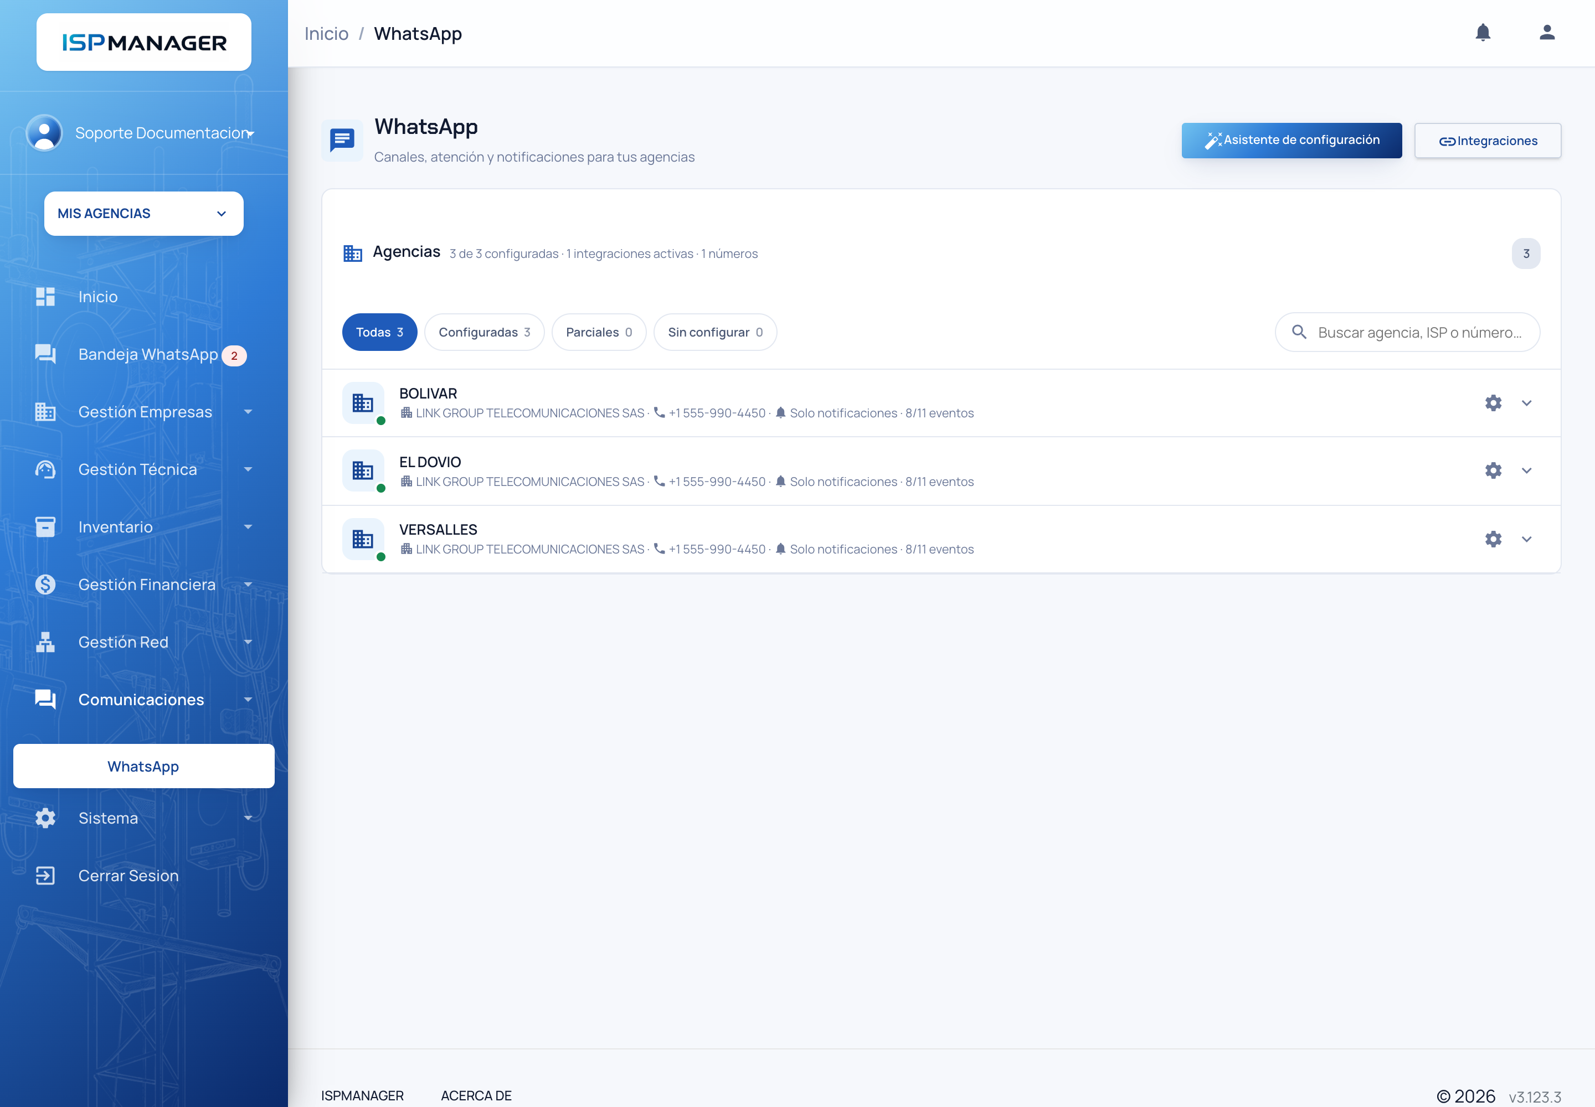Screen dimensions: 1595x1107
Task: Expand the Sistema submenu arrow
Action: coord(248,819)
